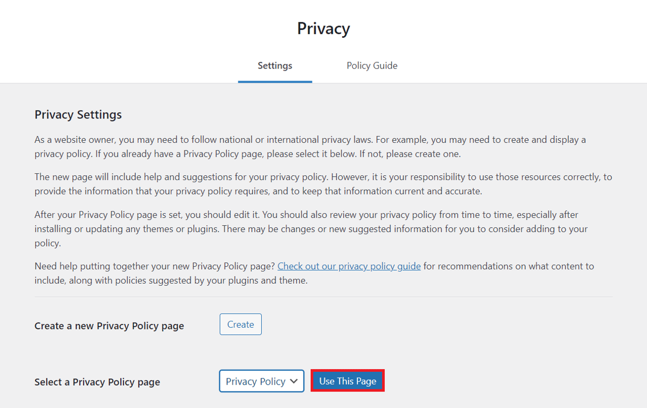
Task: Return to Privacy Settings via the Settings tab
Action: (x=275, y=65)
